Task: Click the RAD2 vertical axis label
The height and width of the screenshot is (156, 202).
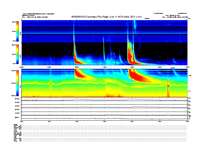Action: (20, 33)
